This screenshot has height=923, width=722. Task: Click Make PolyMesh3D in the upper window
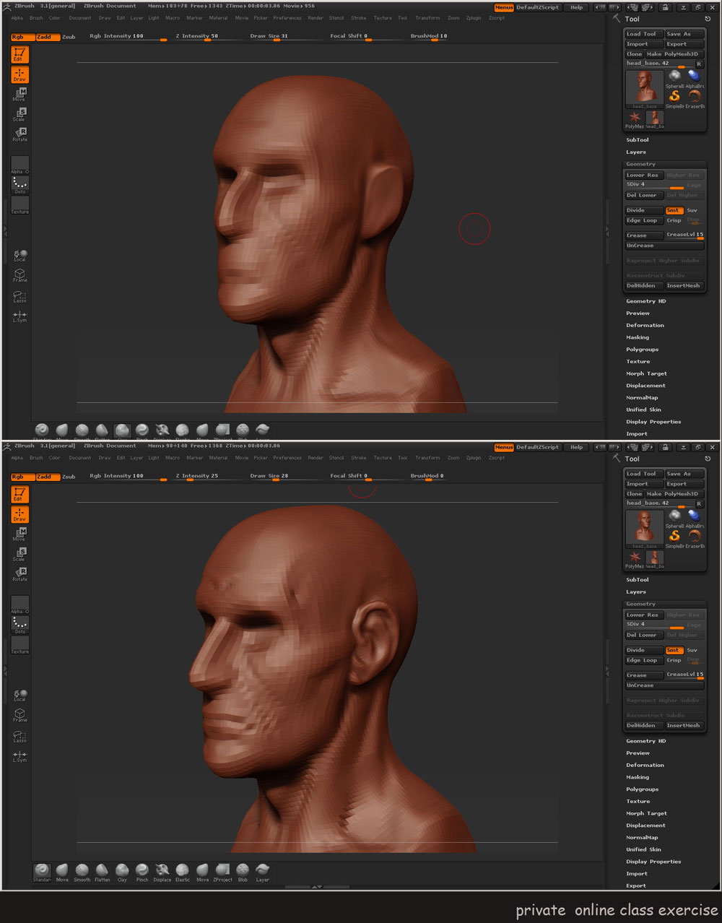point(674,54)
